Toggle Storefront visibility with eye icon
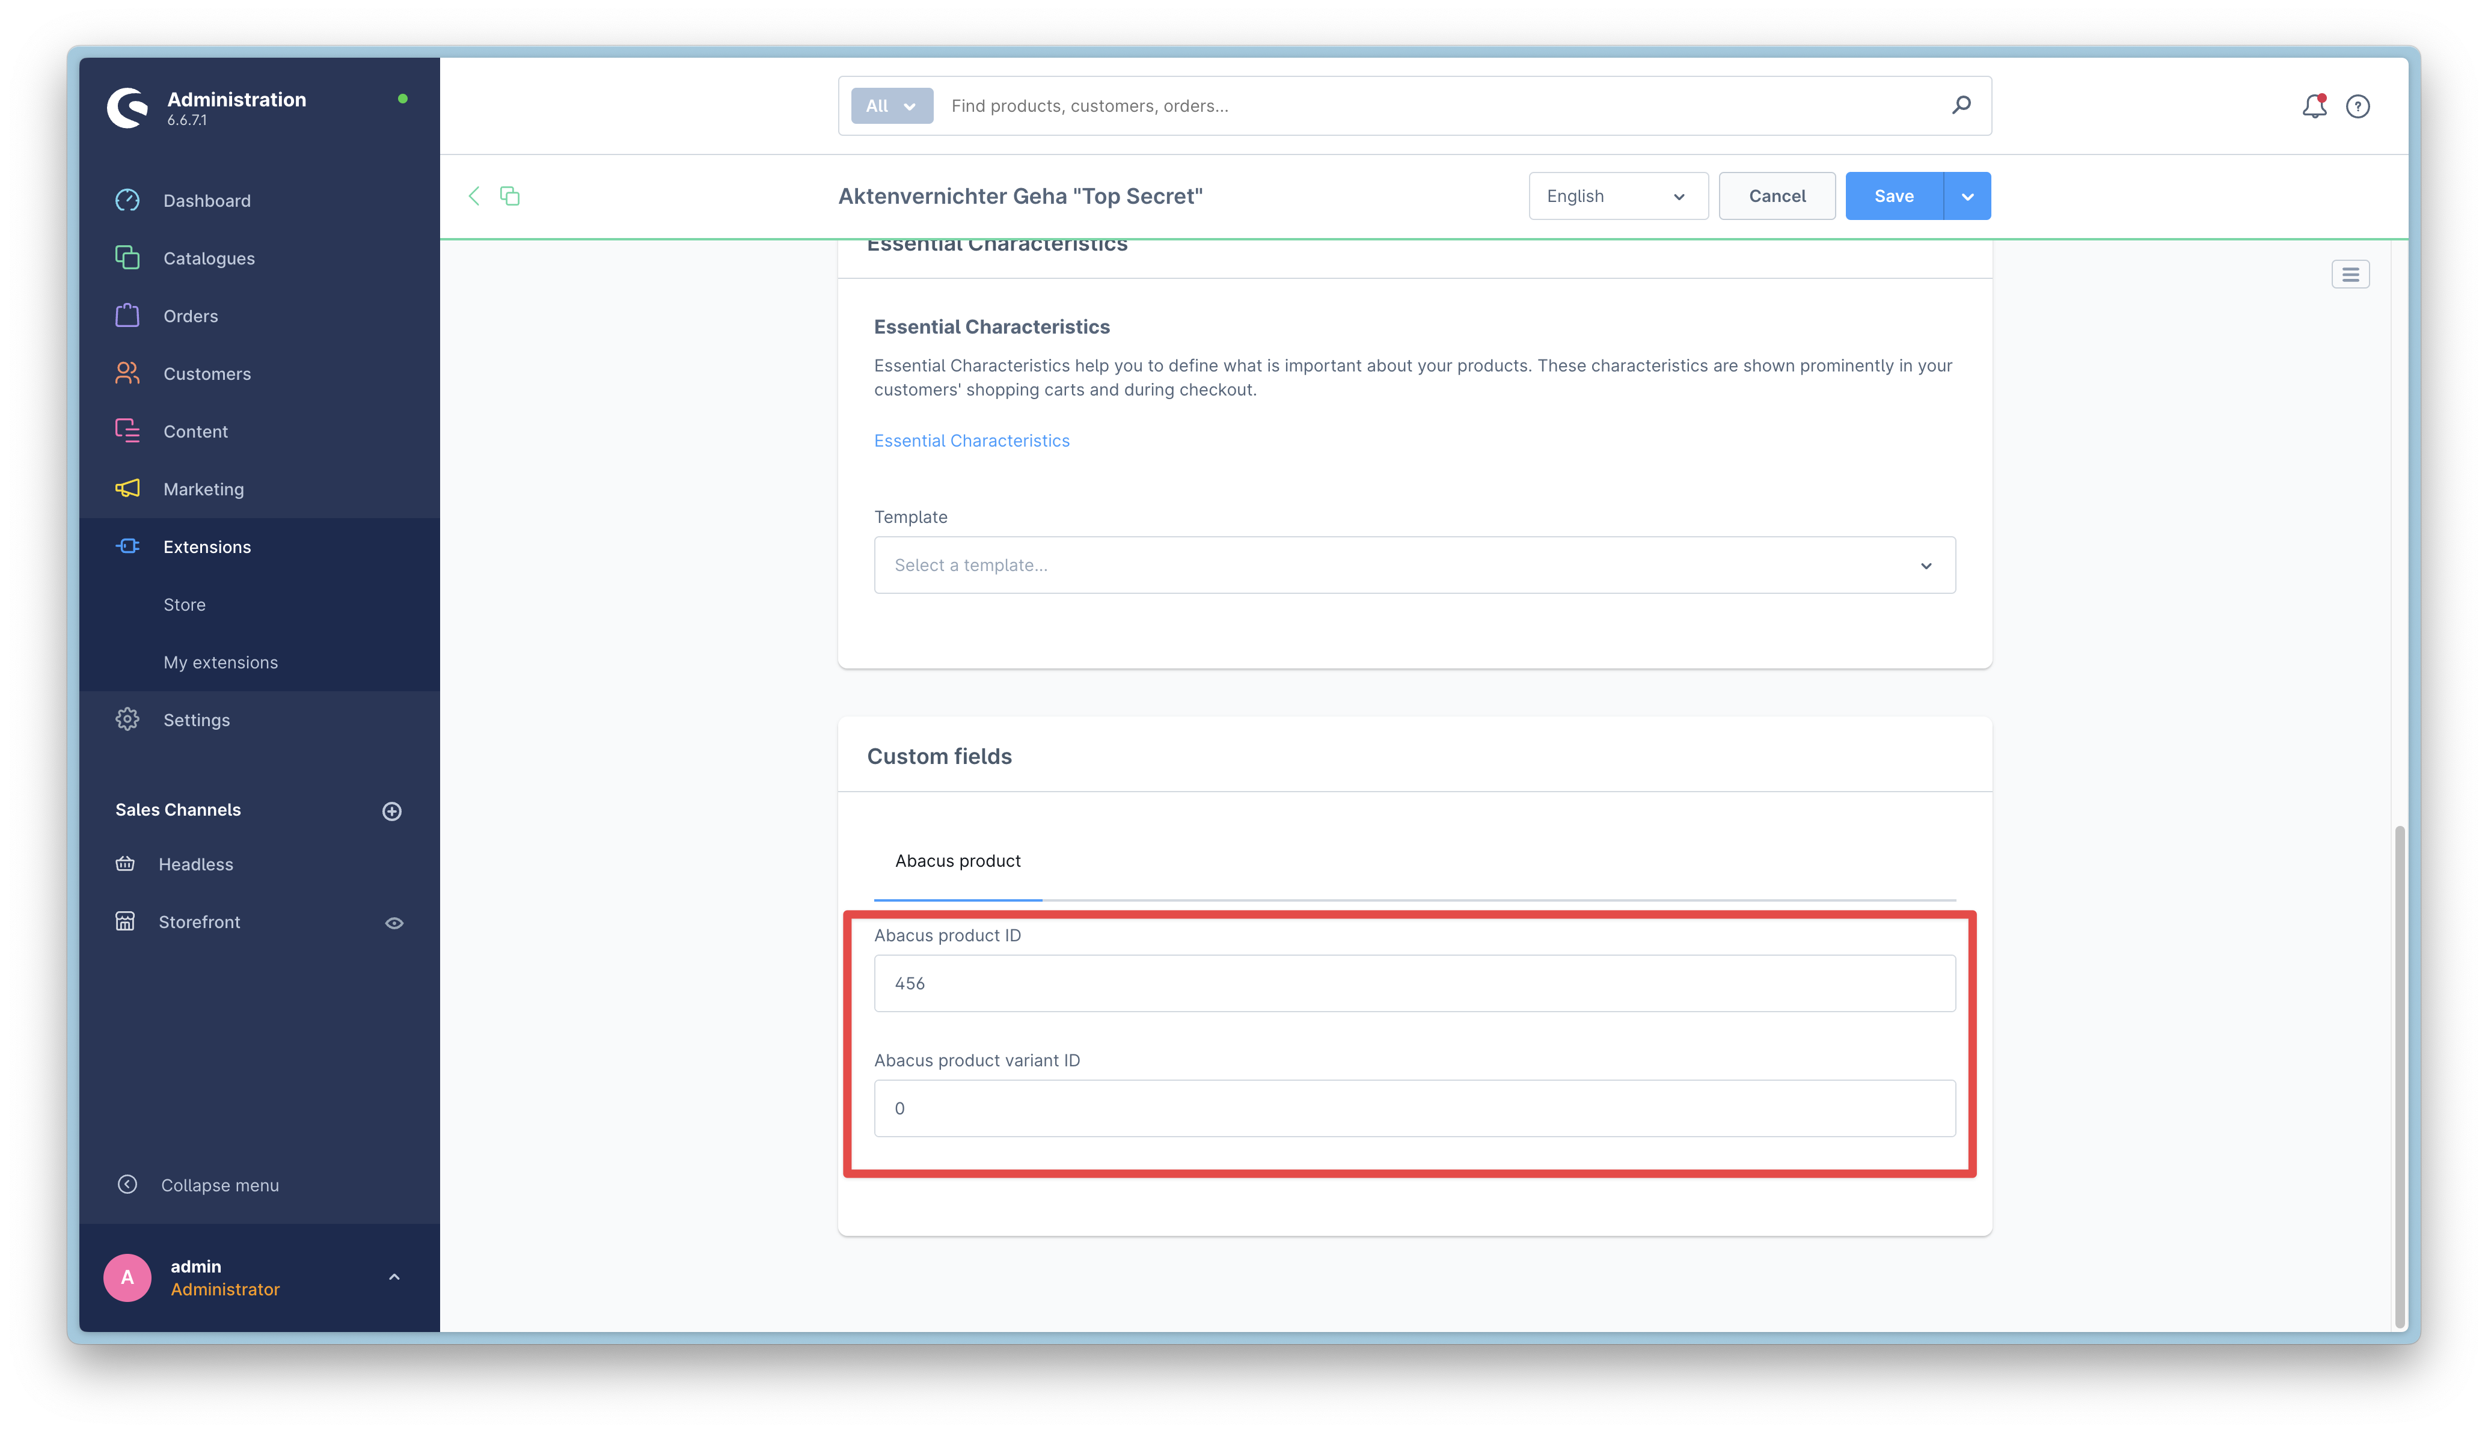This screenshot has width=2488, height=1433. 394,922
